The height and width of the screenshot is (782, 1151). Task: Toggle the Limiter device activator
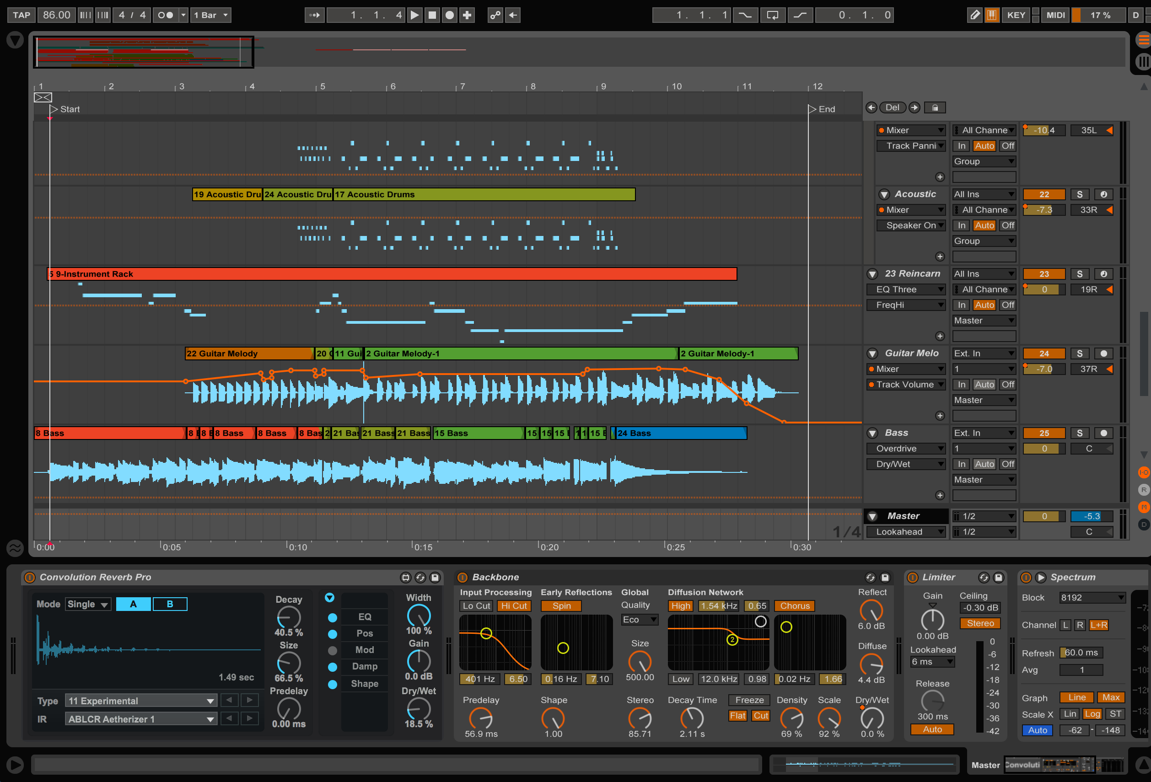tap(912, 577)
